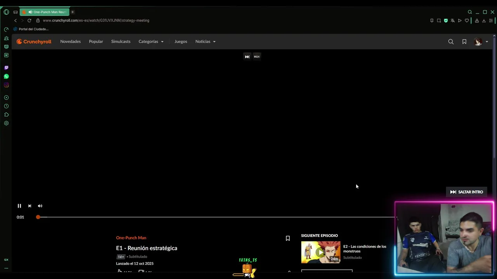Open the account avatar dropdown menu
The width and height of the screenshot is (497, 279).
pyautogui.click(x=481, y=41)
